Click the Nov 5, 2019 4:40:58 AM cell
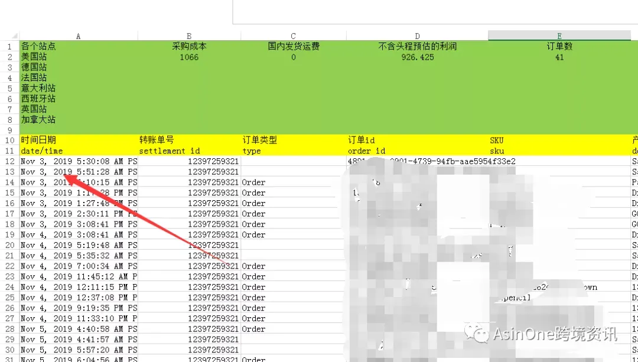Screen dimensions: 638x362 click(79, 329)
